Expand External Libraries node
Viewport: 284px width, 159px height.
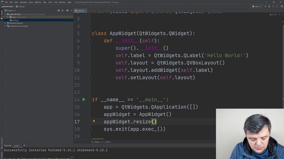click(5, 23)
